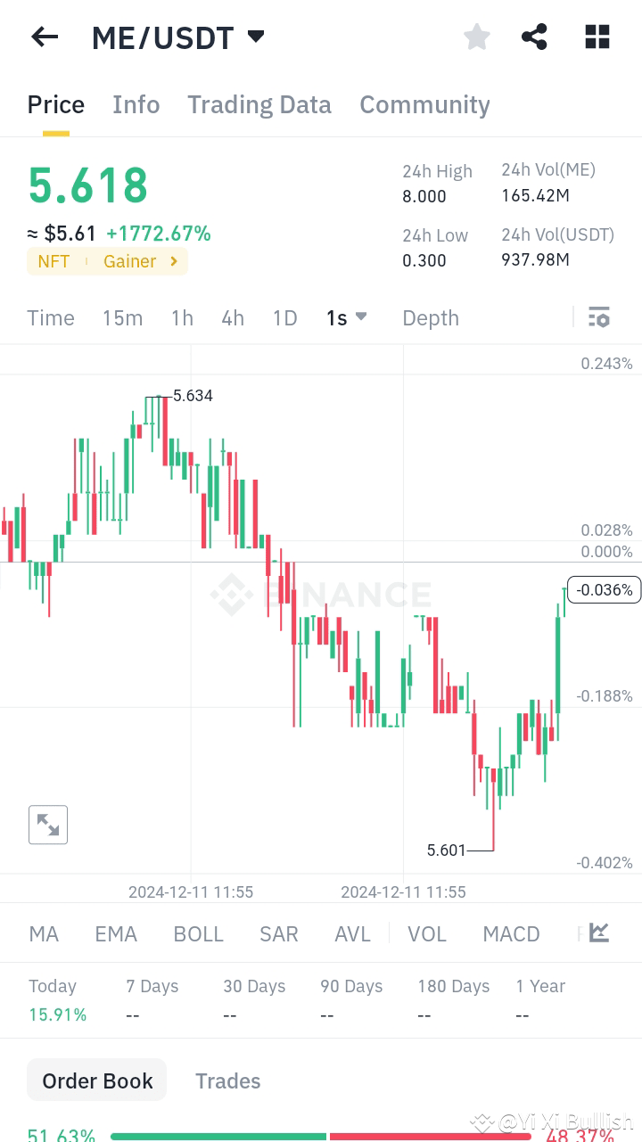642x1142 pixels.
Task: Switch to the Trades view
Action: pos(227,1080)
